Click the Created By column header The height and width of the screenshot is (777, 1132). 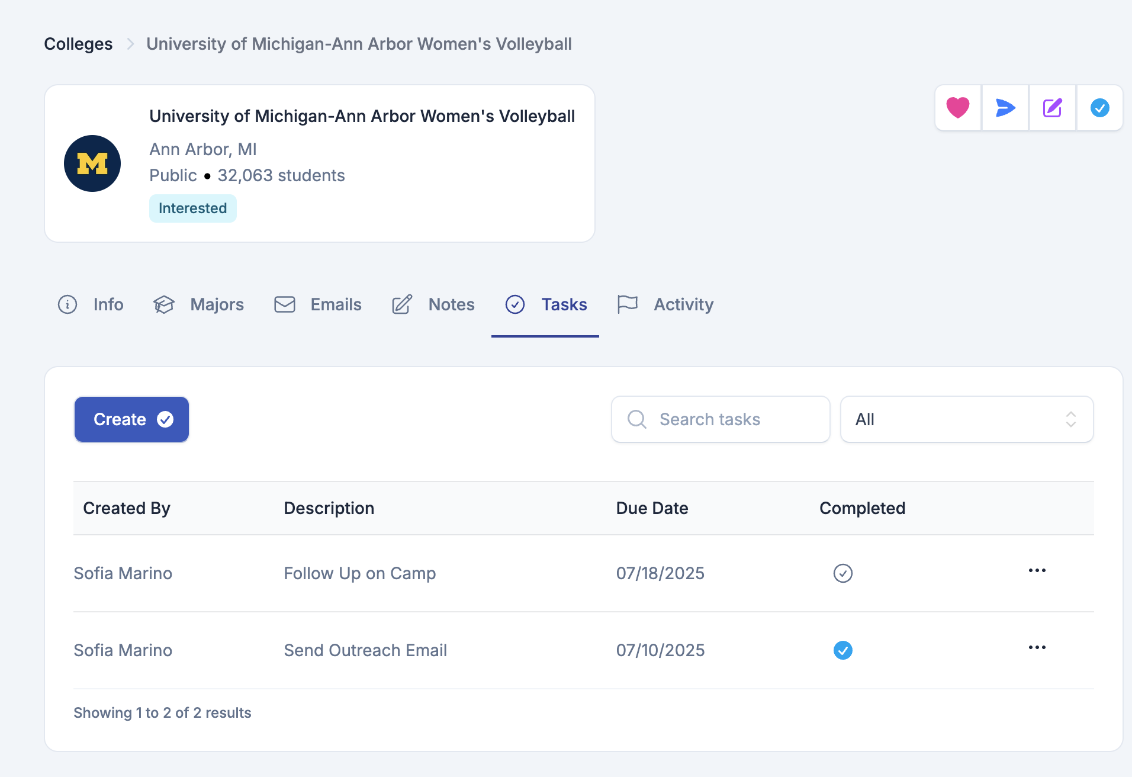(x=127, y=508)
